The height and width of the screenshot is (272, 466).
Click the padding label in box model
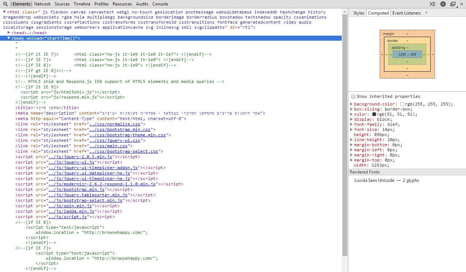[398, 48]
